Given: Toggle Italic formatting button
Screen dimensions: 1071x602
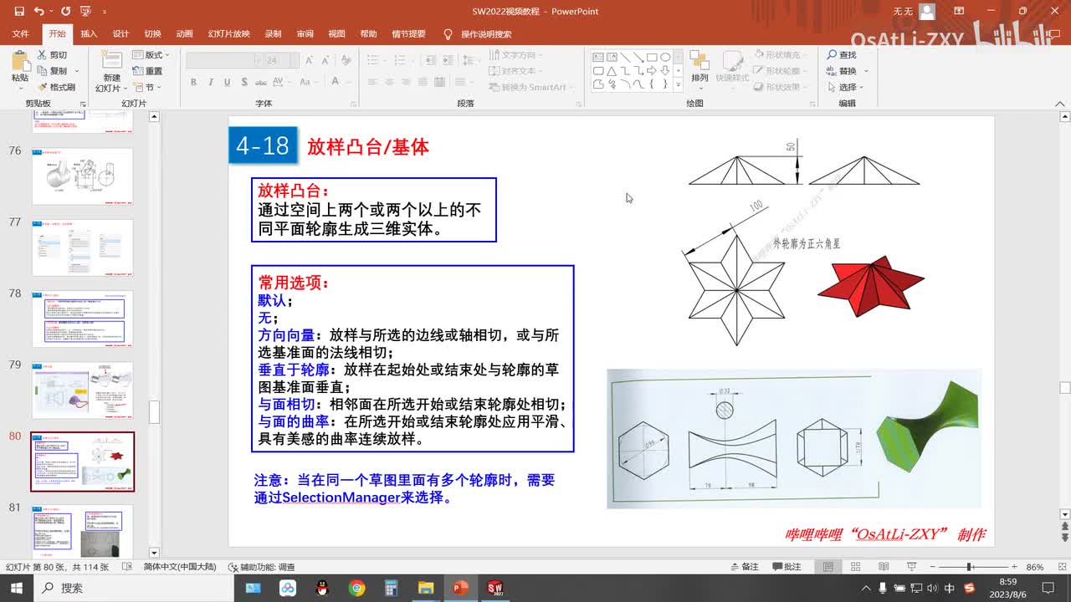Looking at the screenshot, I should (210, 82).
